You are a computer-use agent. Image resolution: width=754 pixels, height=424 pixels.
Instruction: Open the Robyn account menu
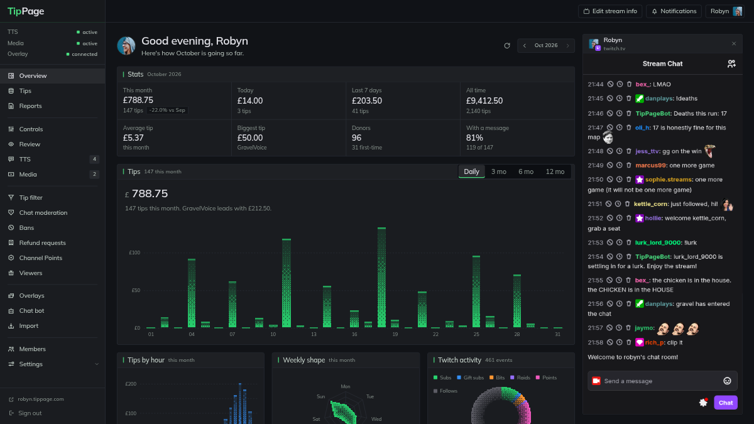[724, 11]
